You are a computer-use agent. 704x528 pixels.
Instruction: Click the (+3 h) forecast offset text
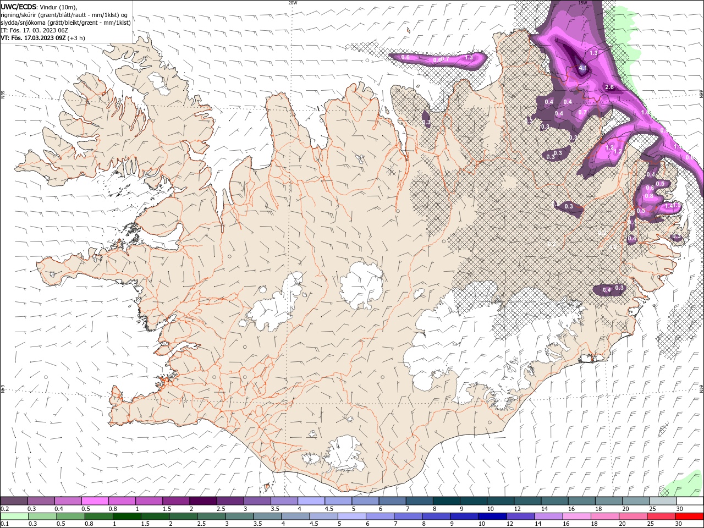76,38
